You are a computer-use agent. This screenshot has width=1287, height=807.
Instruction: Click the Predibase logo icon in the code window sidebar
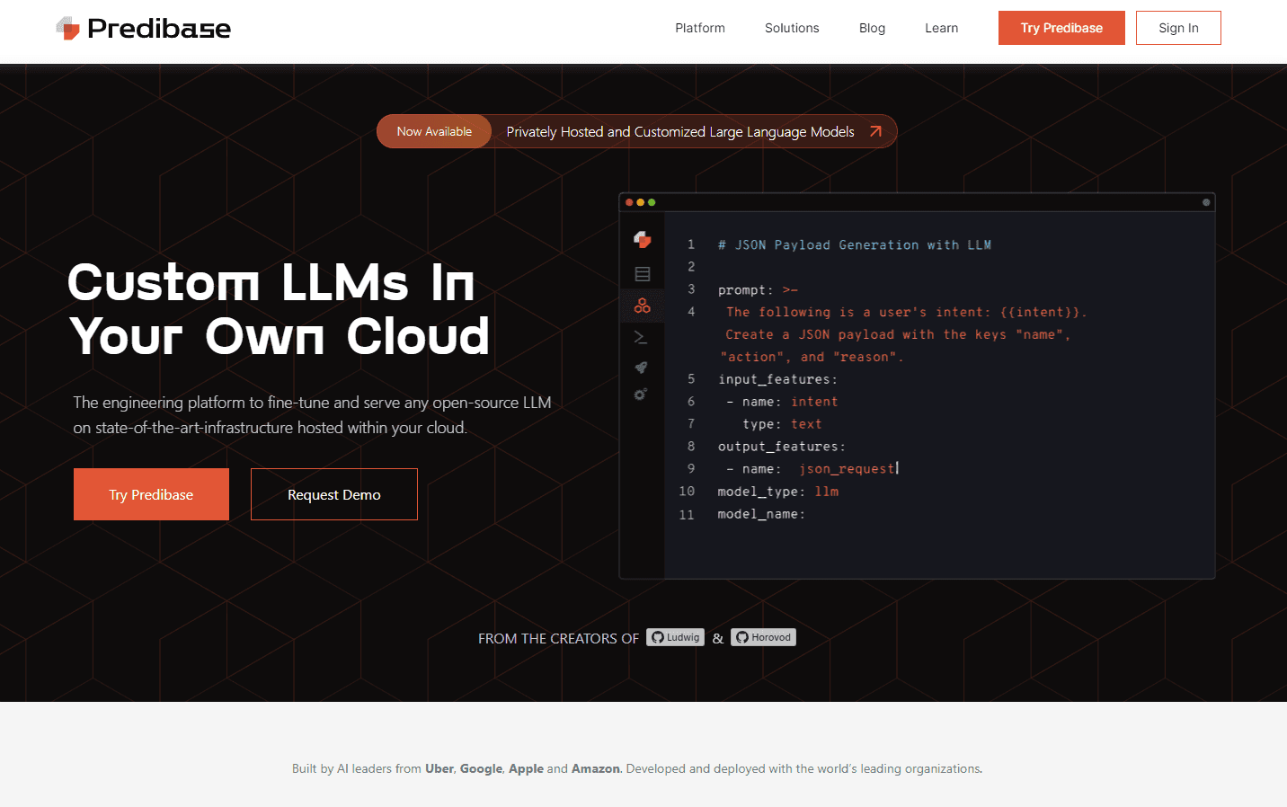pos(642,239)
